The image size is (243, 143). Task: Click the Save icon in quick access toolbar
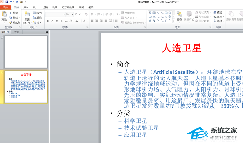coord(7,2)
